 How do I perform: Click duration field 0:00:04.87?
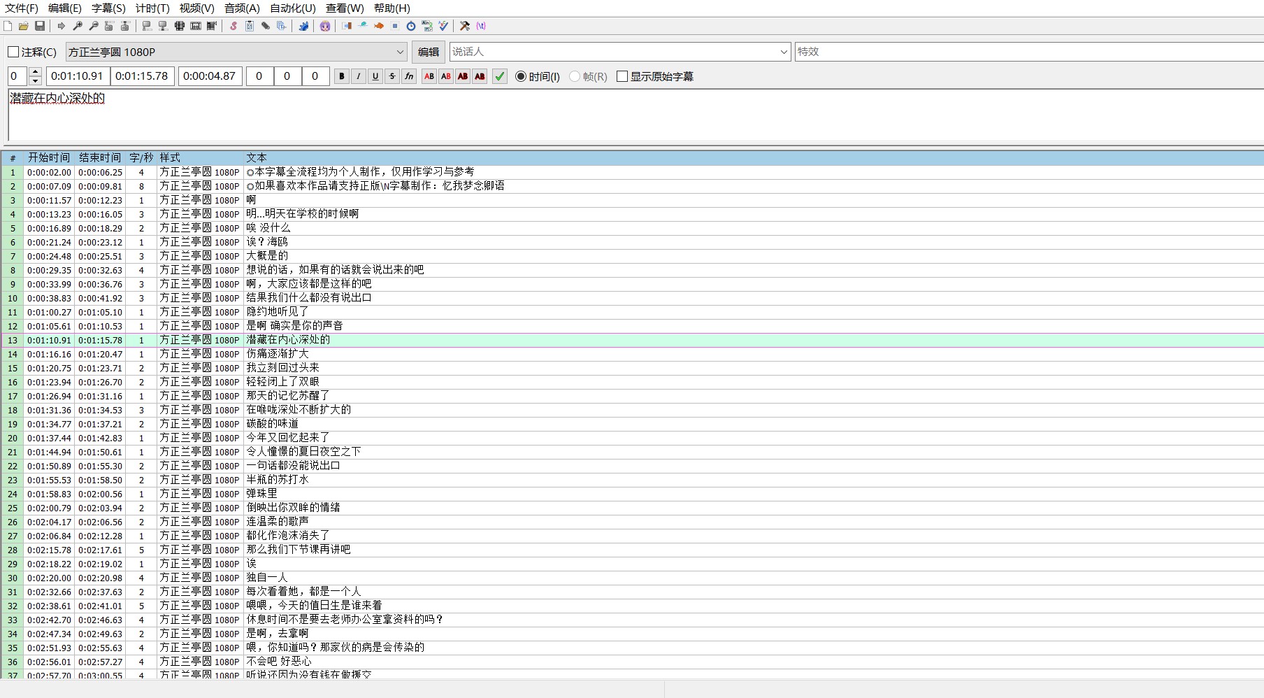coord(210,76)
